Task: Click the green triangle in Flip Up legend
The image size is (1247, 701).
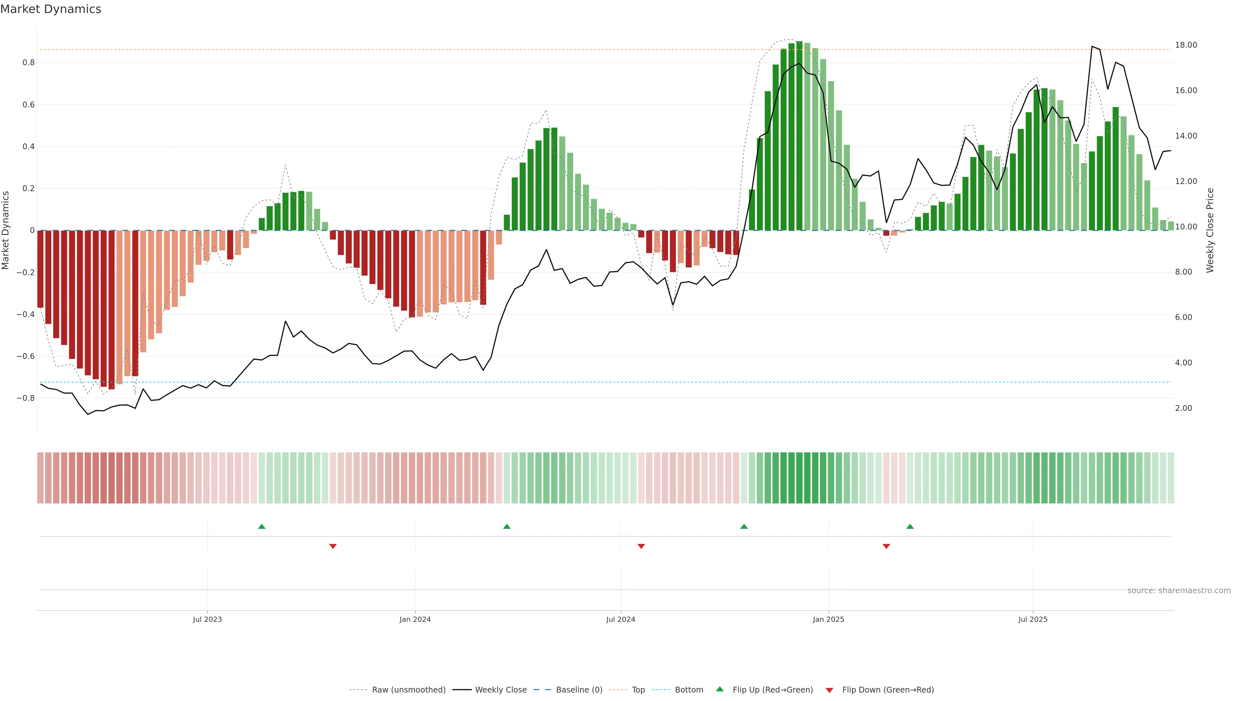Action: 720,689
